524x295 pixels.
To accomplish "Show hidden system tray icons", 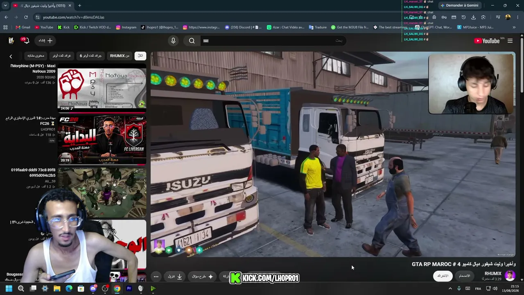I will pyautogui.click(x=450, y=288).
